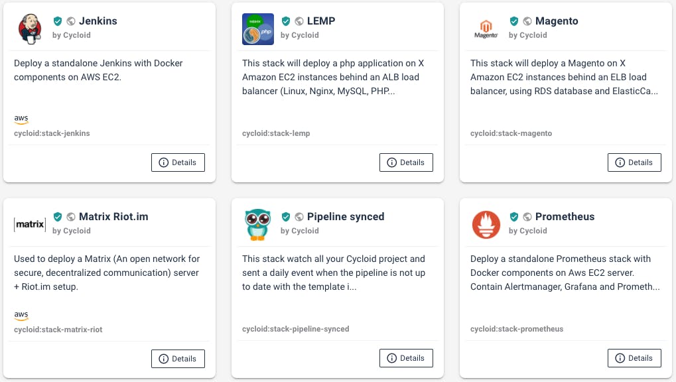Click the AWS icon on Jenkins card

click(21, 119)
